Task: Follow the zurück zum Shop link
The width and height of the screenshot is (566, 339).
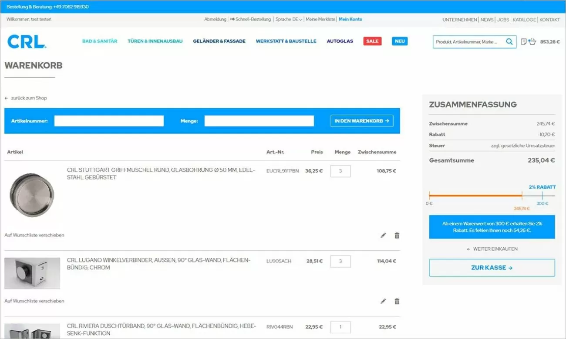Action: coord(29,98)
